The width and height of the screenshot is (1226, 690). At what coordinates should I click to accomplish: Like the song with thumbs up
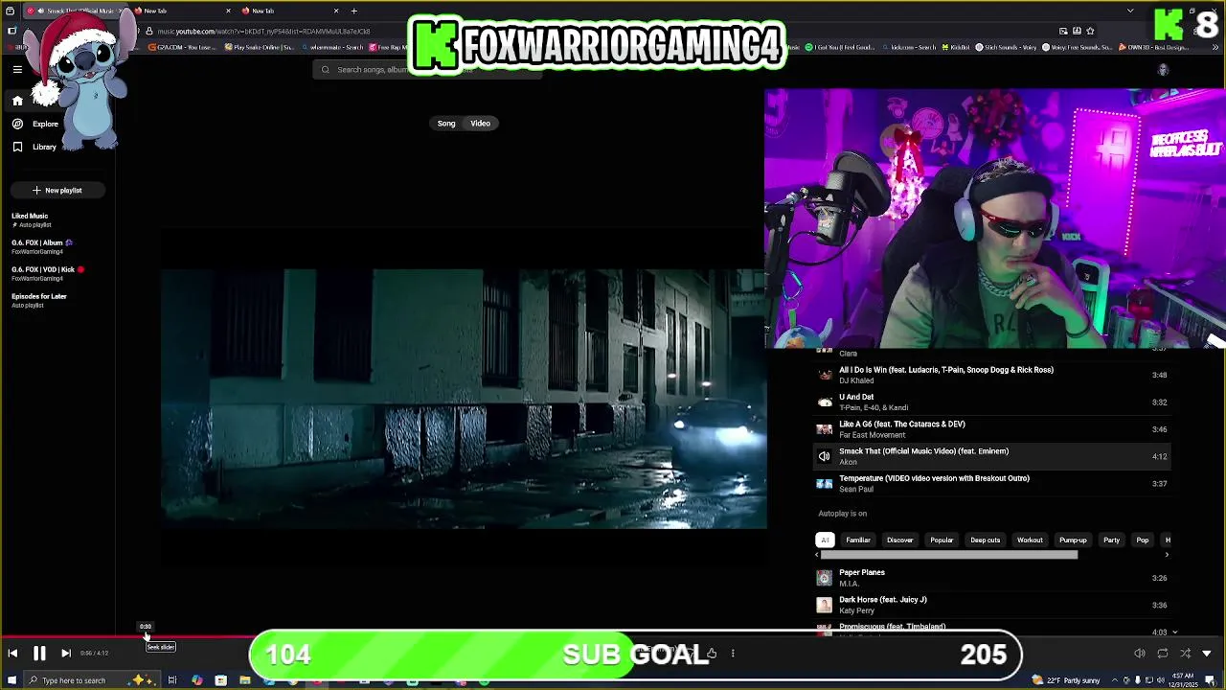pyautogui.click(x=711, y=654)
